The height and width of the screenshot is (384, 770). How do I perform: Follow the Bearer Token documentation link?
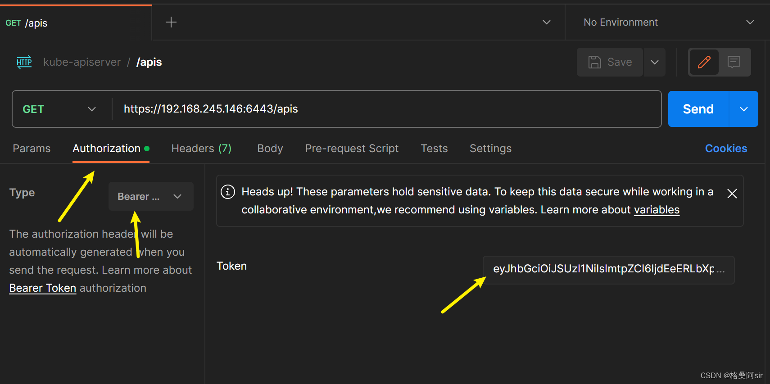pos(43,288)
